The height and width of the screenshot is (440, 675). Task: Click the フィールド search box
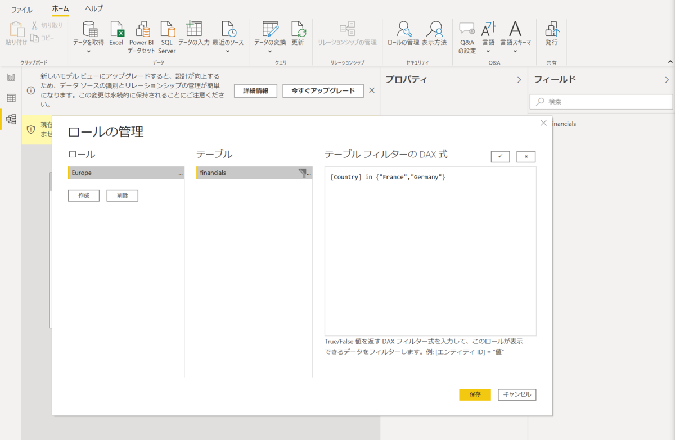point(601,101)
